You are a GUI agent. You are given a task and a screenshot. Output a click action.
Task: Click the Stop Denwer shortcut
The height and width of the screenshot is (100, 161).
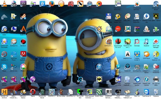(14, 79)
